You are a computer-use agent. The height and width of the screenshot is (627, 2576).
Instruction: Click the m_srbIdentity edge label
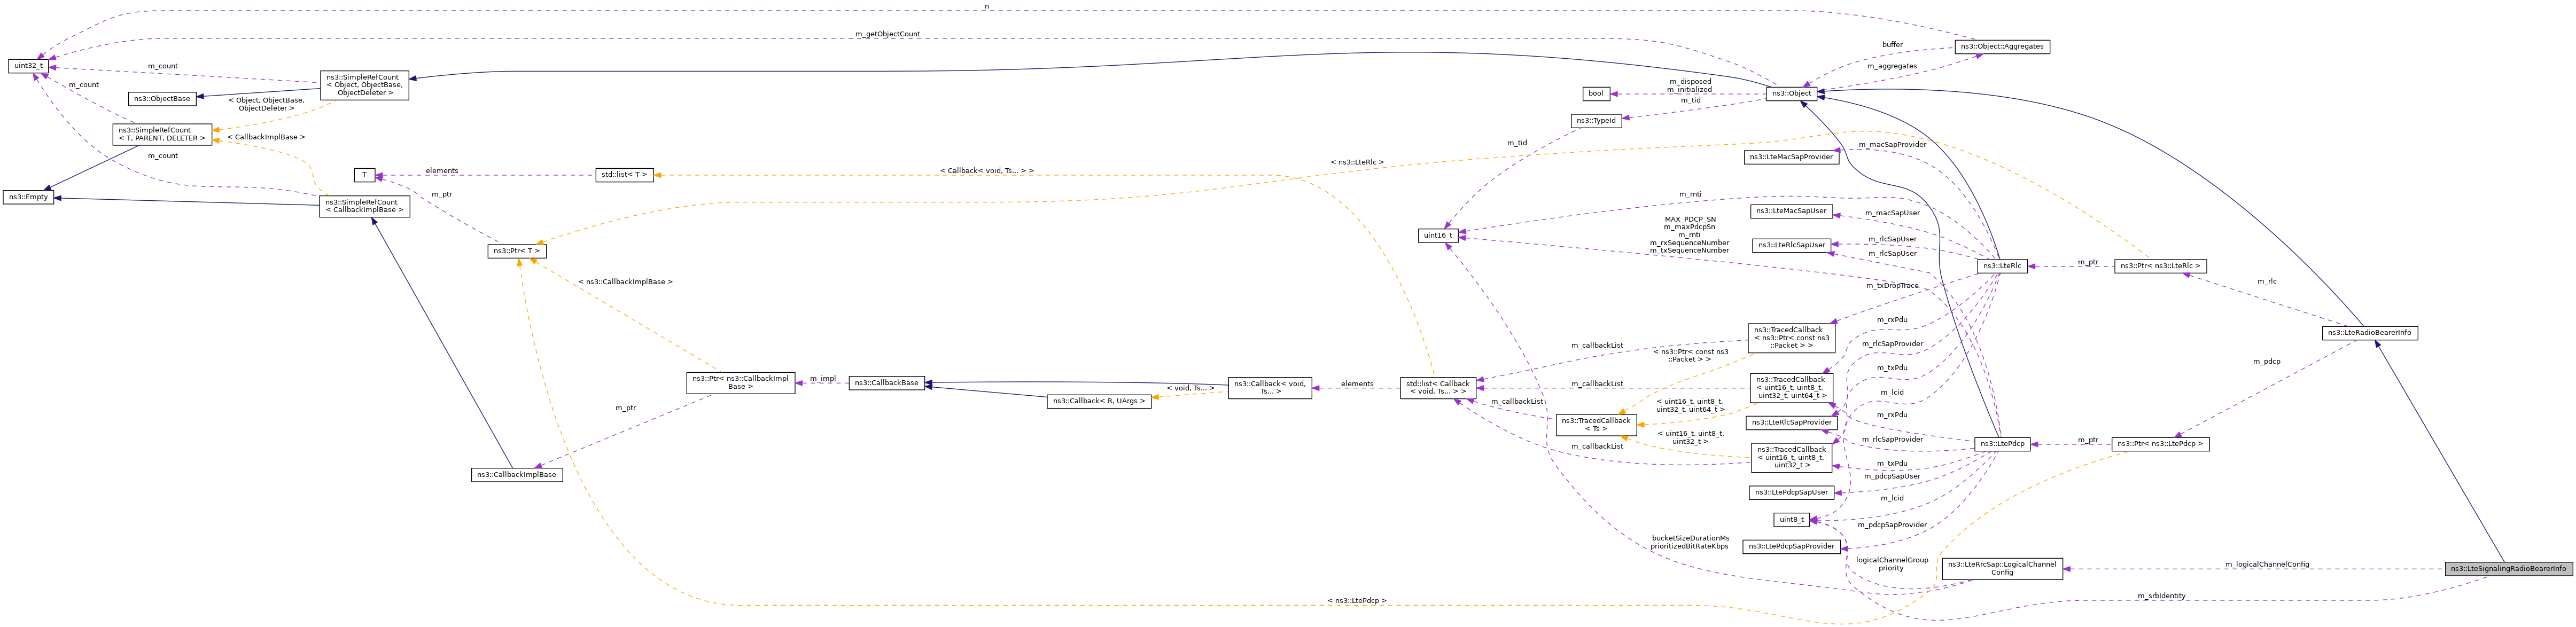coord(2161,596)
